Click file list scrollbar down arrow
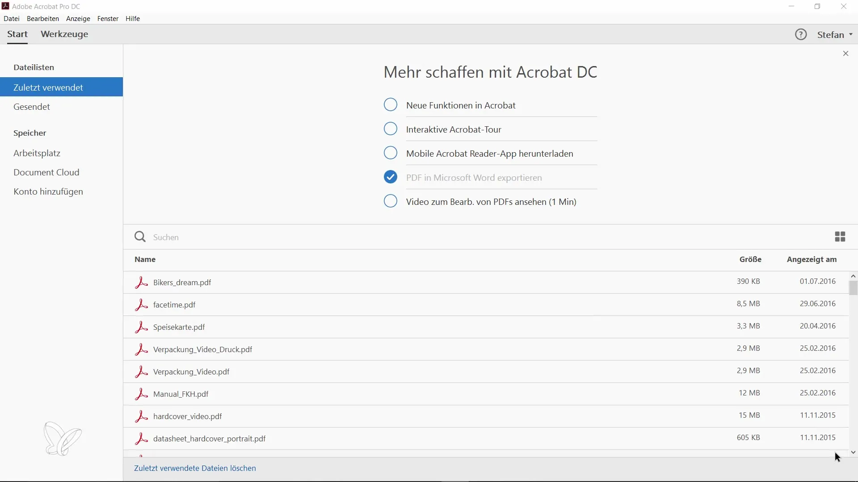 coord(853,453)
